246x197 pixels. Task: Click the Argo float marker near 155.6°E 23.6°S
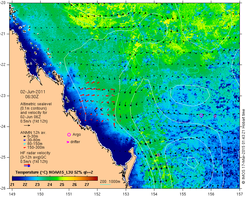pos(201,115)
